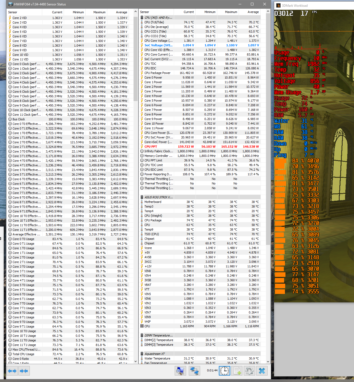The height and width of the screenshot is (382, 354).
Task: Click the Minimum column header in left pane
Action: (x=75, y=12)
